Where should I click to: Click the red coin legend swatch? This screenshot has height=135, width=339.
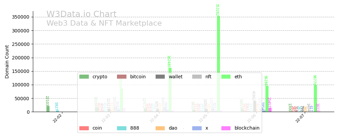84,128
